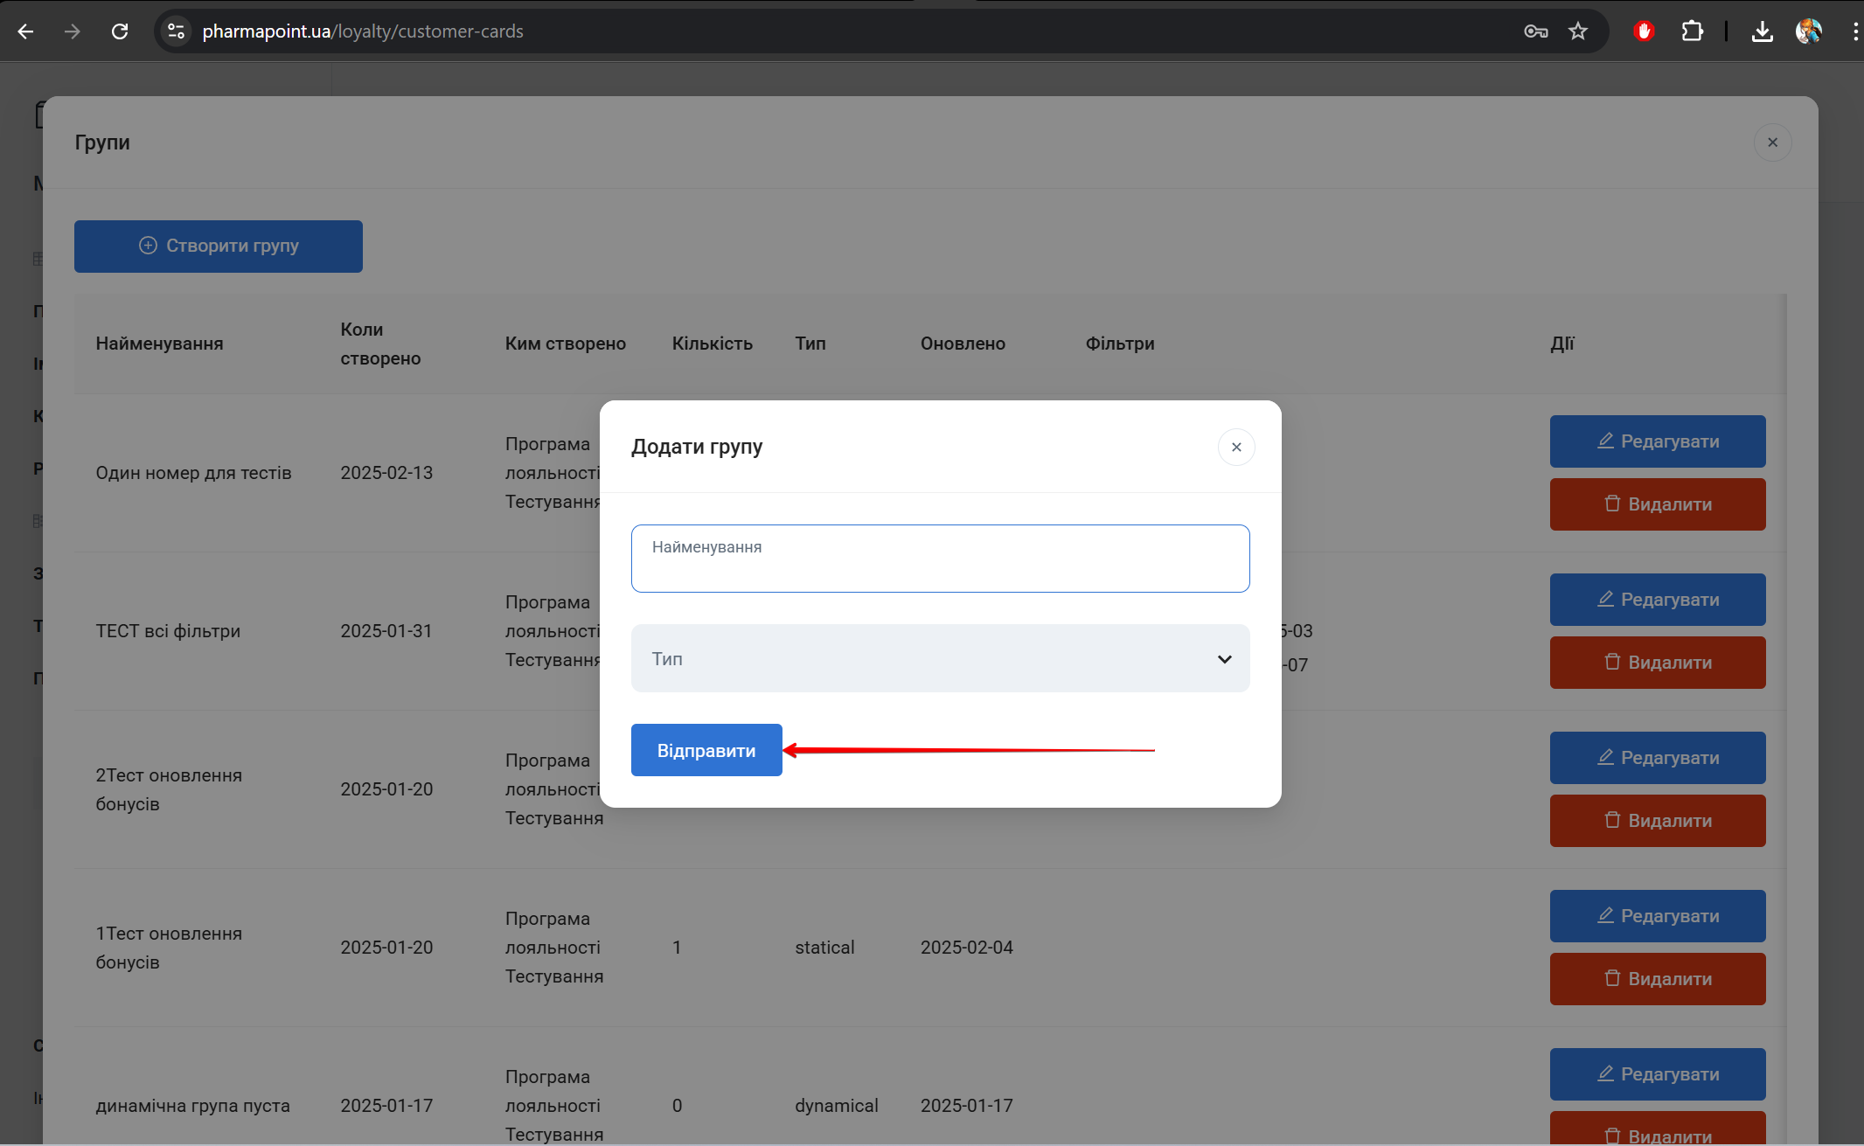Delete group Один номер для тестів
The width and height of the screenshot is (1864, 1146).
pyautogui.click(x=1658, y=504)
